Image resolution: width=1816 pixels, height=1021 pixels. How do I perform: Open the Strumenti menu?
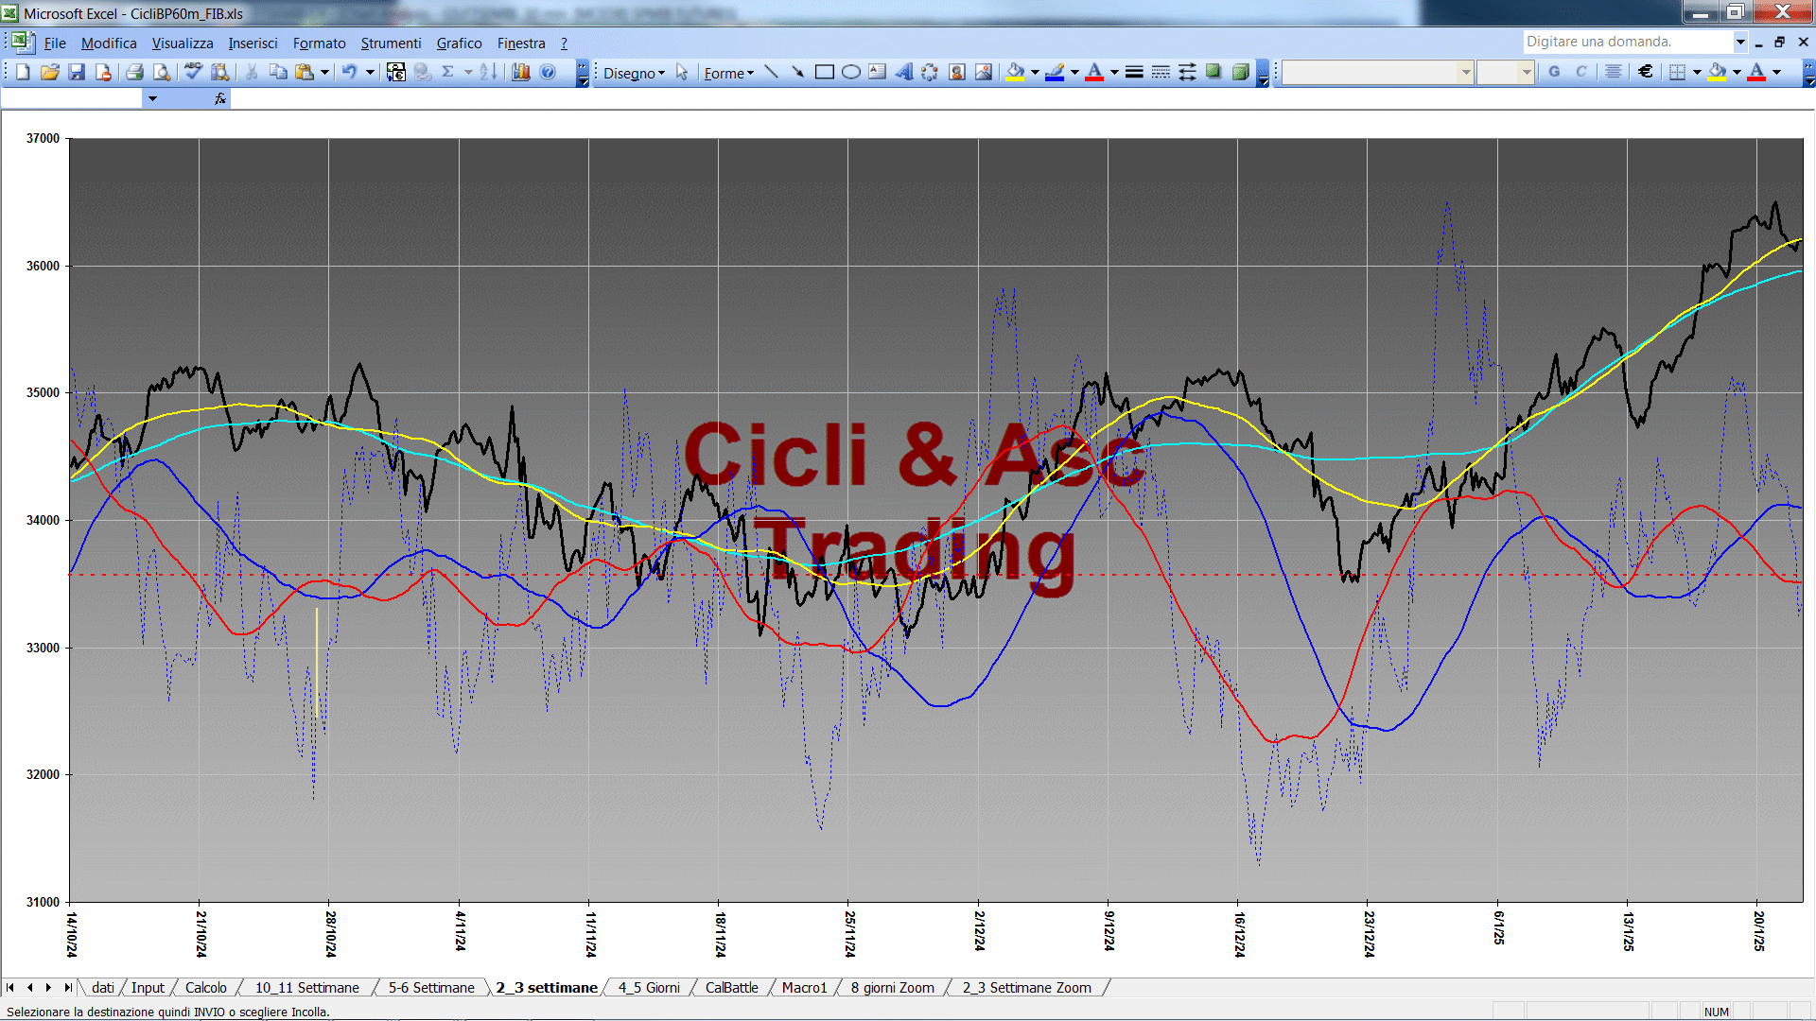(x=391, y=43)
